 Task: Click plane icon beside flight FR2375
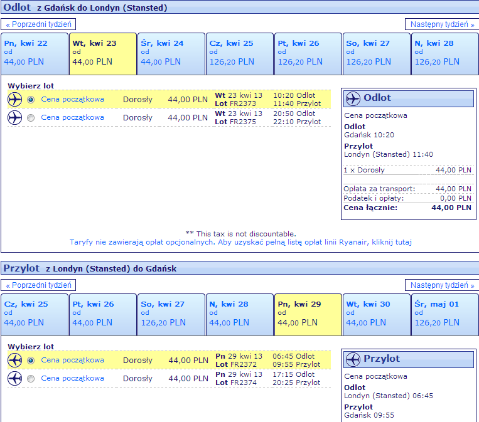tap(14, 118)
